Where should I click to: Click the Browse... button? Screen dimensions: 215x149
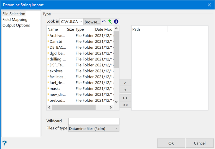tap(92, 22)
